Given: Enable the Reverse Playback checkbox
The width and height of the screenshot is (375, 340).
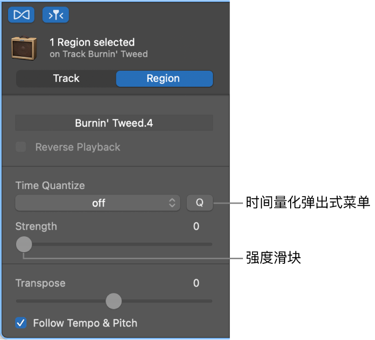Looking at the screenshot, I should click(21, 147).
